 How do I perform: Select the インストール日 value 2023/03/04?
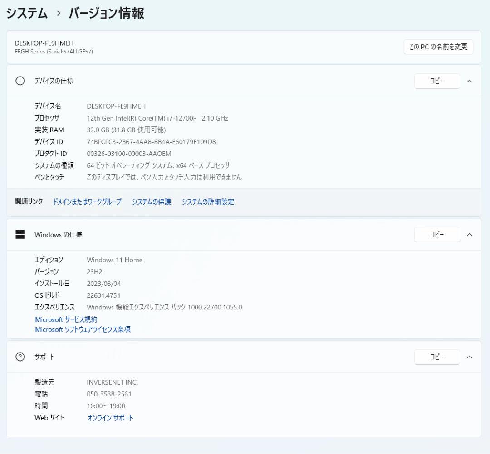click(104, 284)
